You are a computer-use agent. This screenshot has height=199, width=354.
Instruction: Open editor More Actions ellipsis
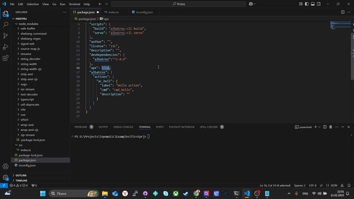coord(349,12)
